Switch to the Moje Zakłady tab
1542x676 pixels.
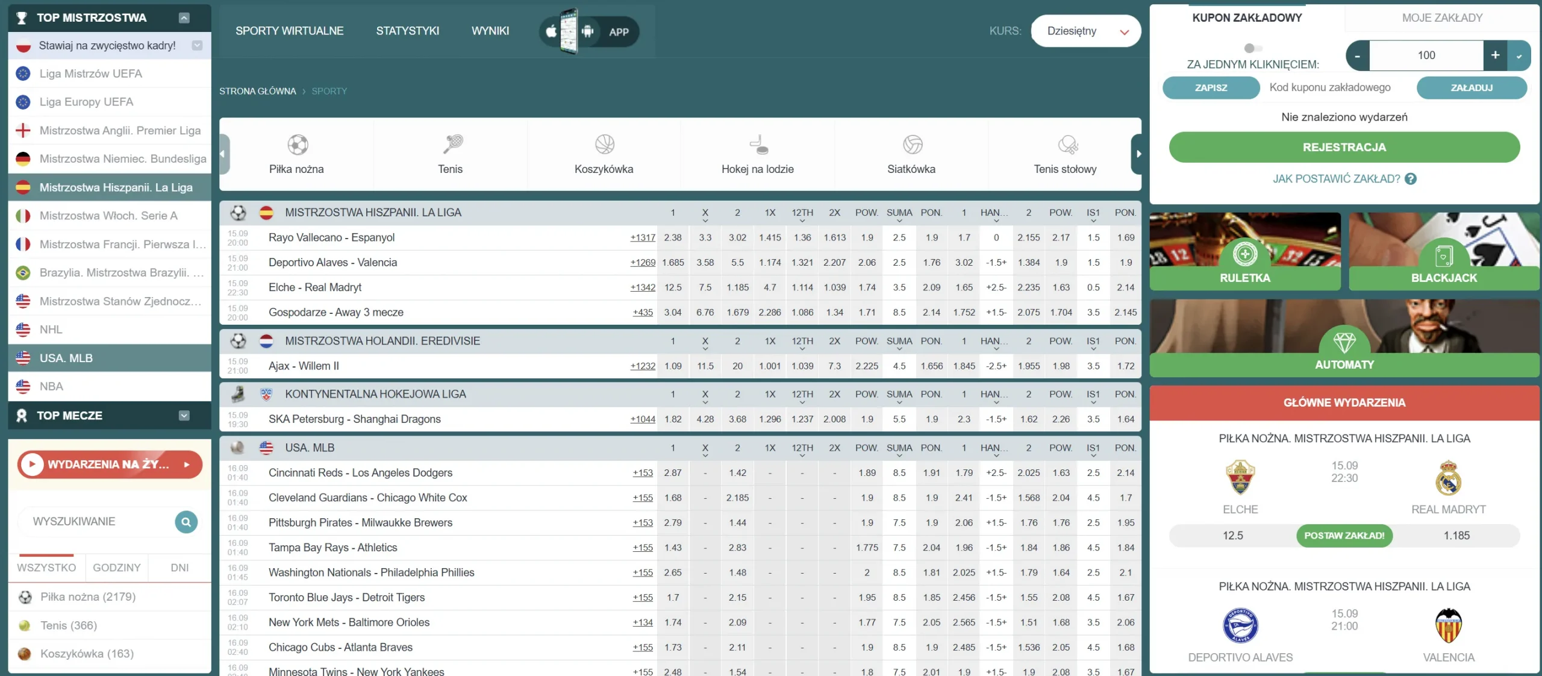(1442, 18)
